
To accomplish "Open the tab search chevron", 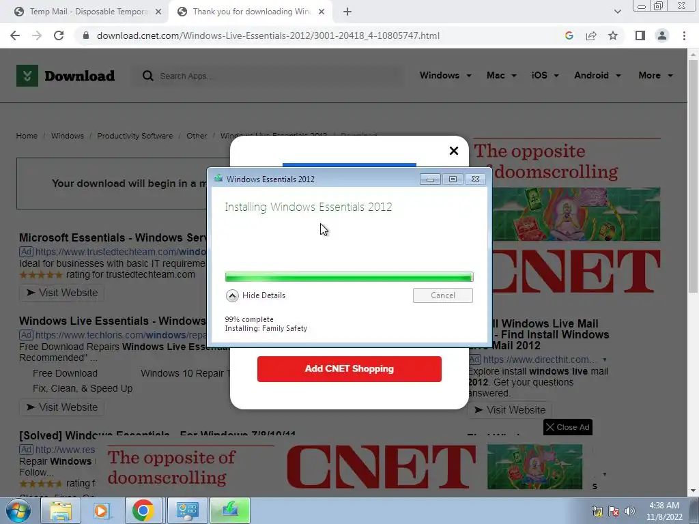I will pyautogui.click(x=617, y=12).
